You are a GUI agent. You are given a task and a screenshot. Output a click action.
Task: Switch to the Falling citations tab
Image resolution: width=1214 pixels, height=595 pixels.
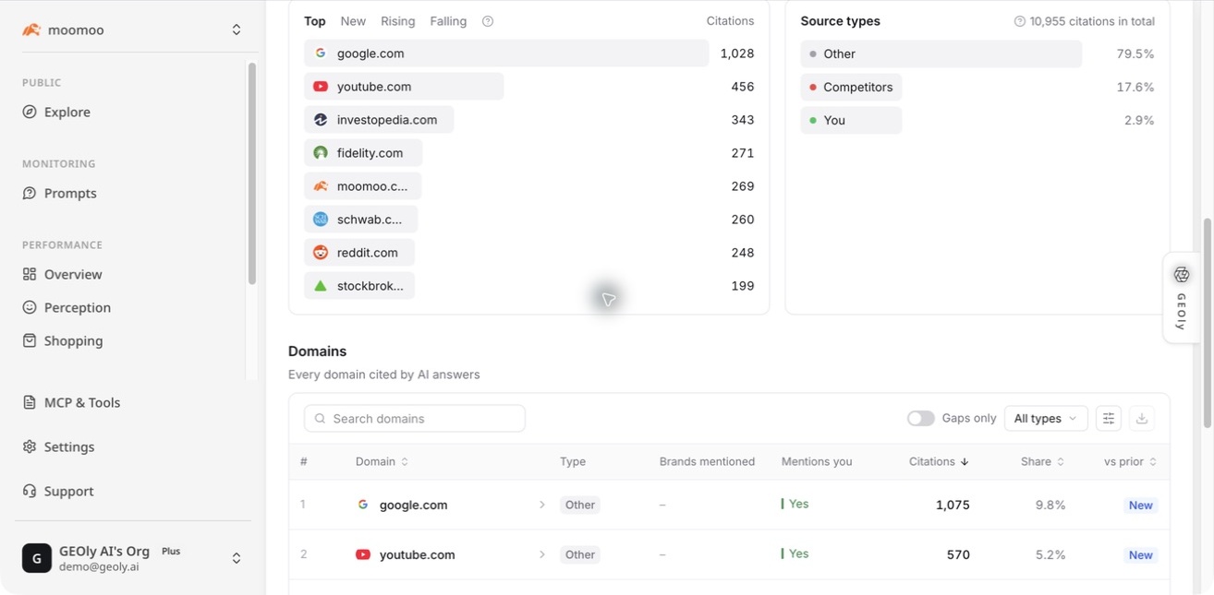pos(448,21)
